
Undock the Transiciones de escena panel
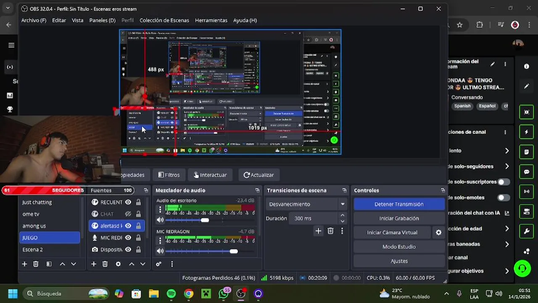pos(344,190)
